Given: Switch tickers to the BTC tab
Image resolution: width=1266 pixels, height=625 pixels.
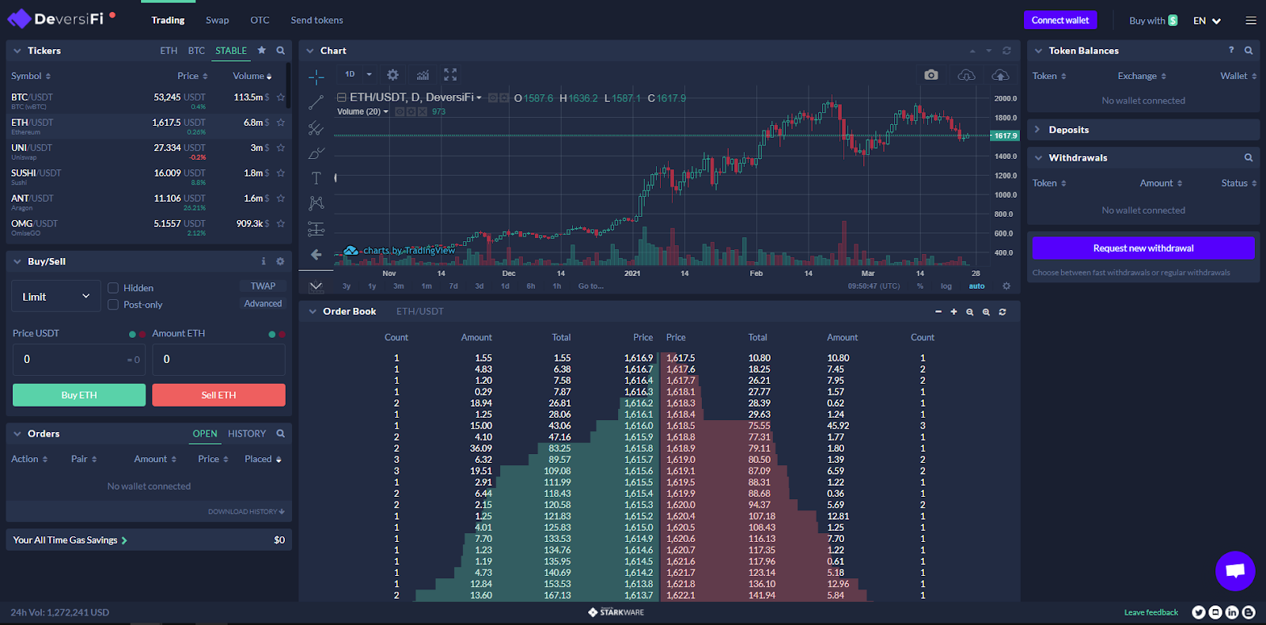Looking at the screenshot, I should pos(196,51).
